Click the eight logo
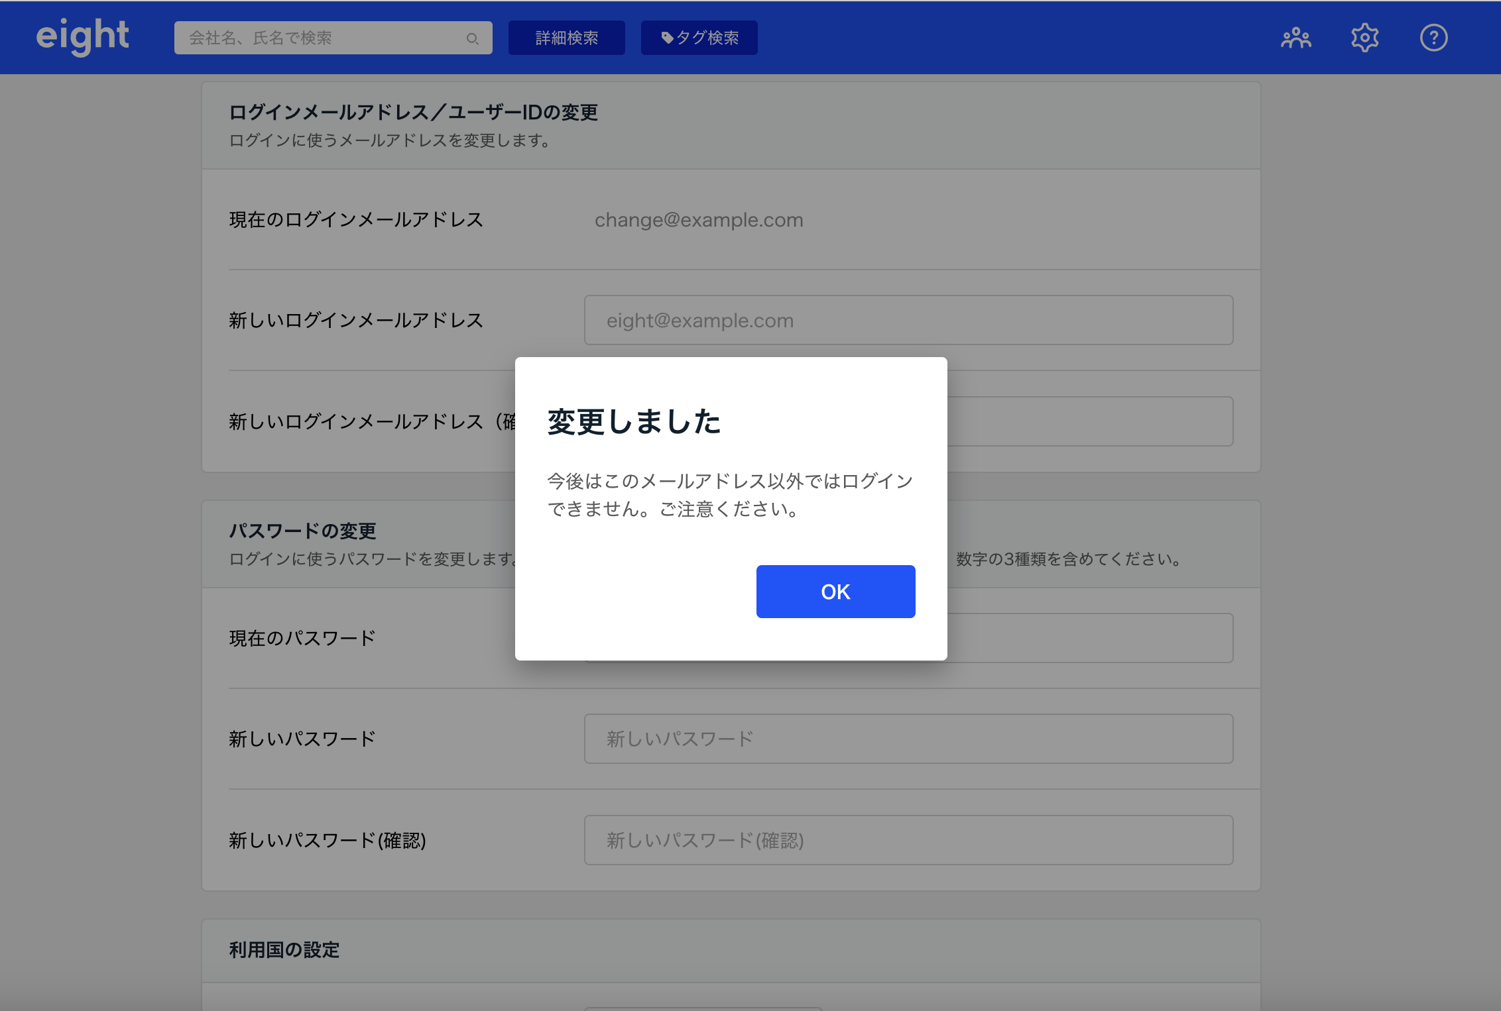 point(82,36)
